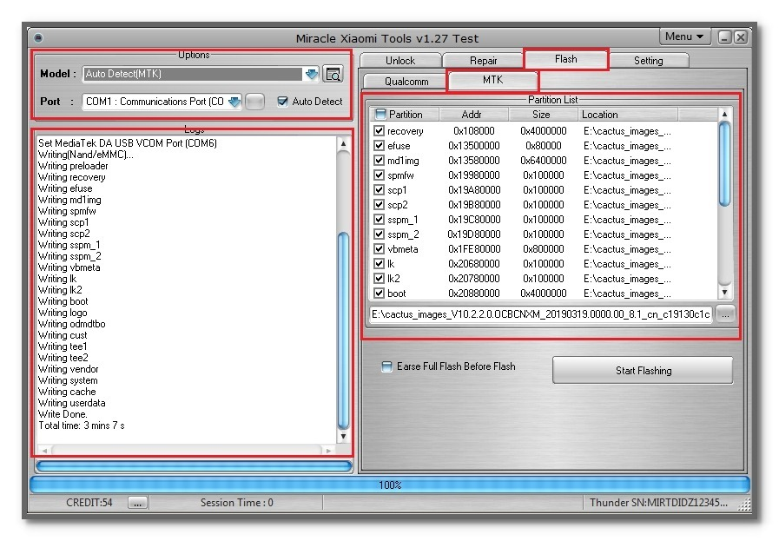This screenshot has height=541, width=779.
Task: Click the 'Write Done.' log line
Action: (x=63, y=414)
